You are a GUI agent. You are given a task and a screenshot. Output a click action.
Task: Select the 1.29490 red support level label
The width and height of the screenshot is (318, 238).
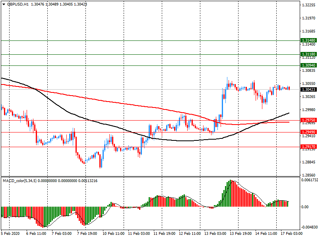pyautogui.click(x=308, y=132)
